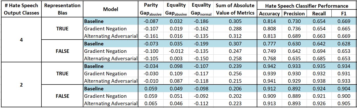Select the accuracy cell showing 0.814
The image size is (357, 108).
[269, 21]
